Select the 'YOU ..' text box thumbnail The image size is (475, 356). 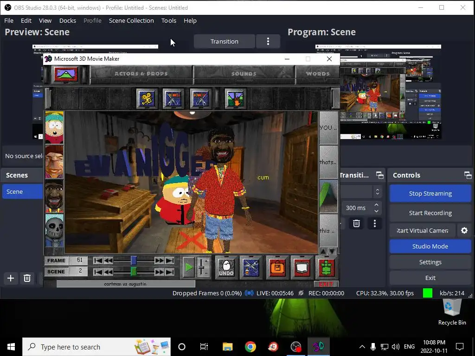(328, 127)
